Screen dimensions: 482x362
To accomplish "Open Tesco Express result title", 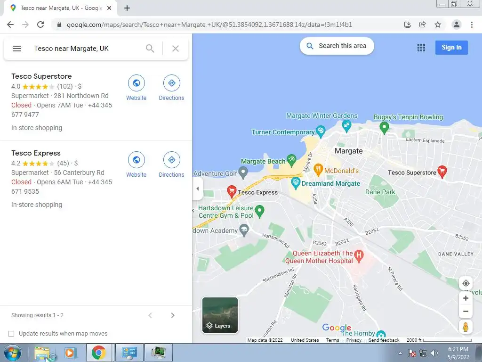I will click(x=36, y=153).
